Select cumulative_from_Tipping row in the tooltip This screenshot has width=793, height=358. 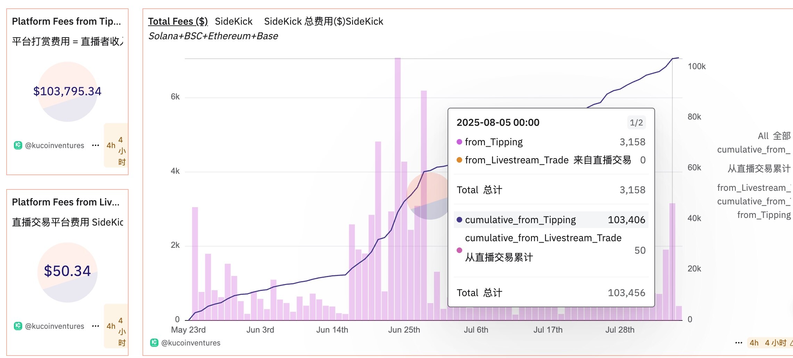pos(551,220)
